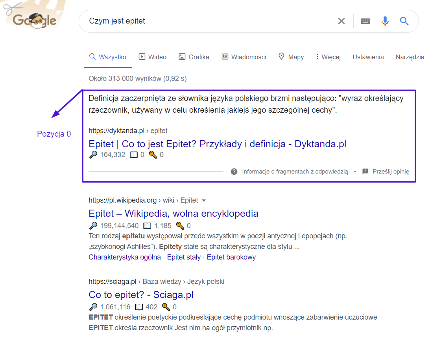The height and width of the screenshot is (340, 430).
Task: Open the Epitet – Wikipedia result title
Action: pos(173,213)
